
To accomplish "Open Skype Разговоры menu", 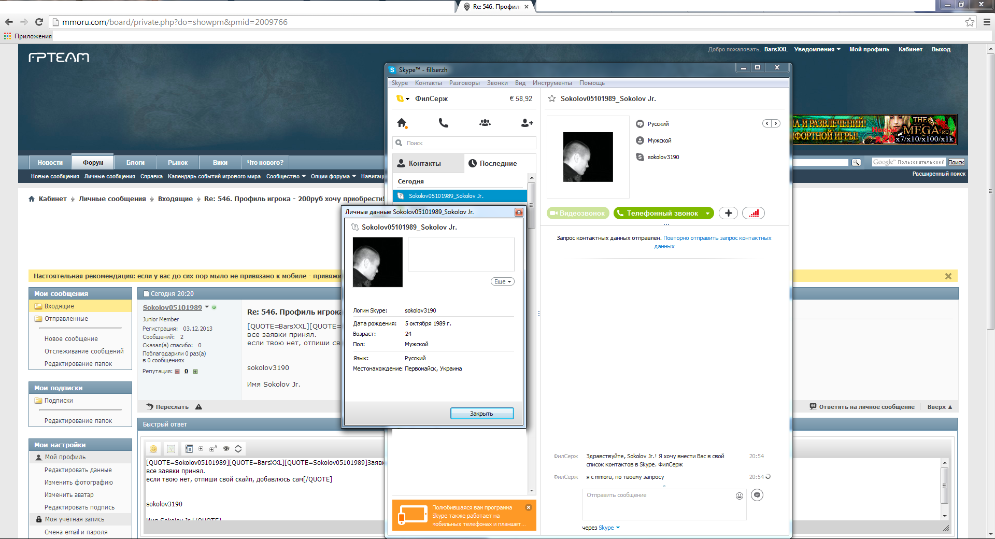I will click(x=464, y=83).
